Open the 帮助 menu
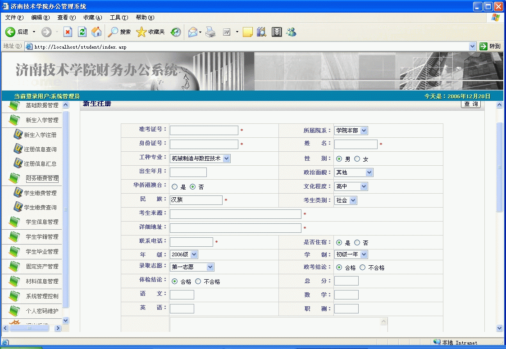 tap(145, 18)
